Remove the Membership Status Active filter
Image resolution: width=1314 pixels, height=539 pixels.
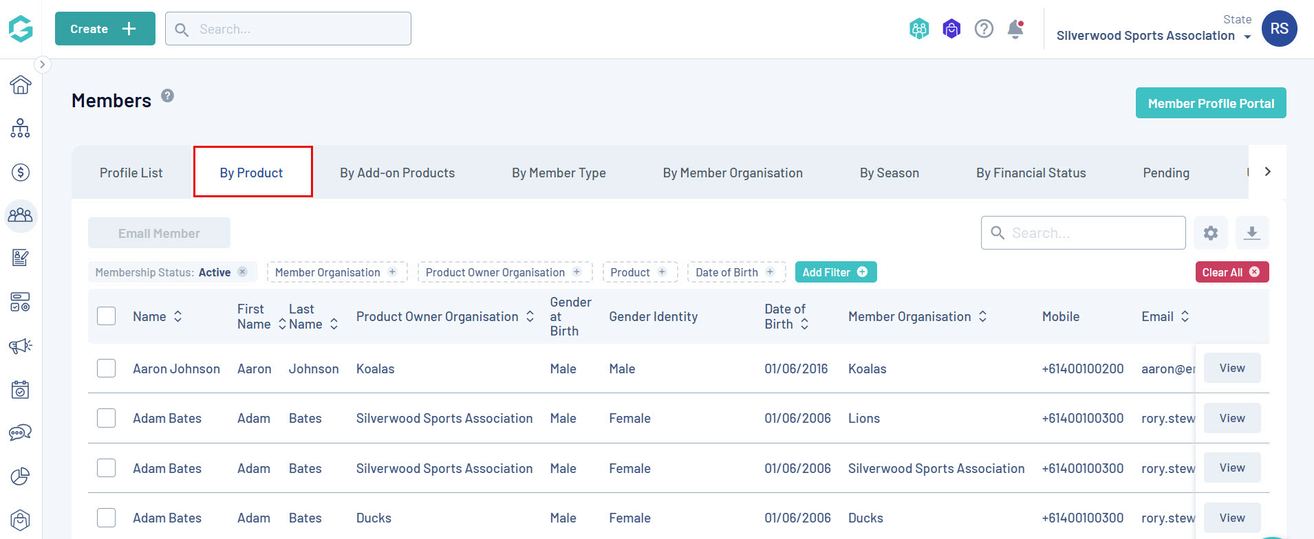[x=242, y=272]
